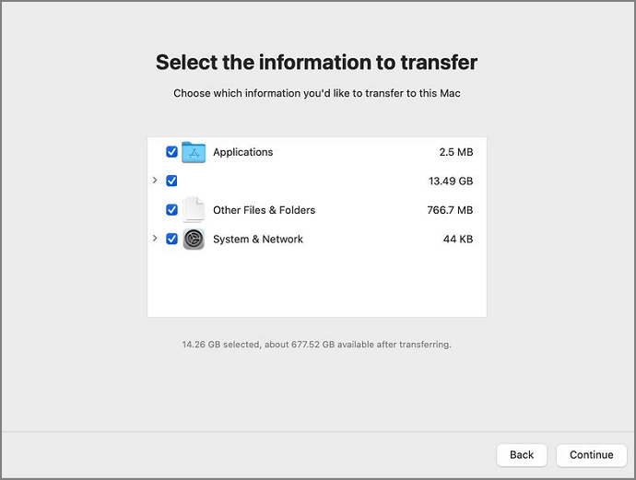Click the "14.26 GB selected" summary text
Image resolution: width=636 pixels, height=480 pixels.
coord(316,345)
